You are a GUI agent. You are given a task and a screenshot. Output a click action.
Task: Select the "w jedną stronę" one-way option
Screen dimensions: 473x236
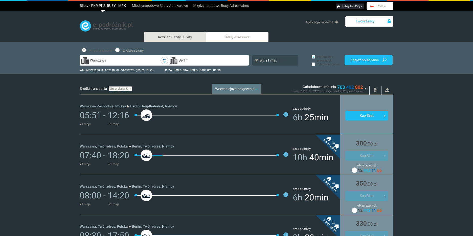pos(84,50)
